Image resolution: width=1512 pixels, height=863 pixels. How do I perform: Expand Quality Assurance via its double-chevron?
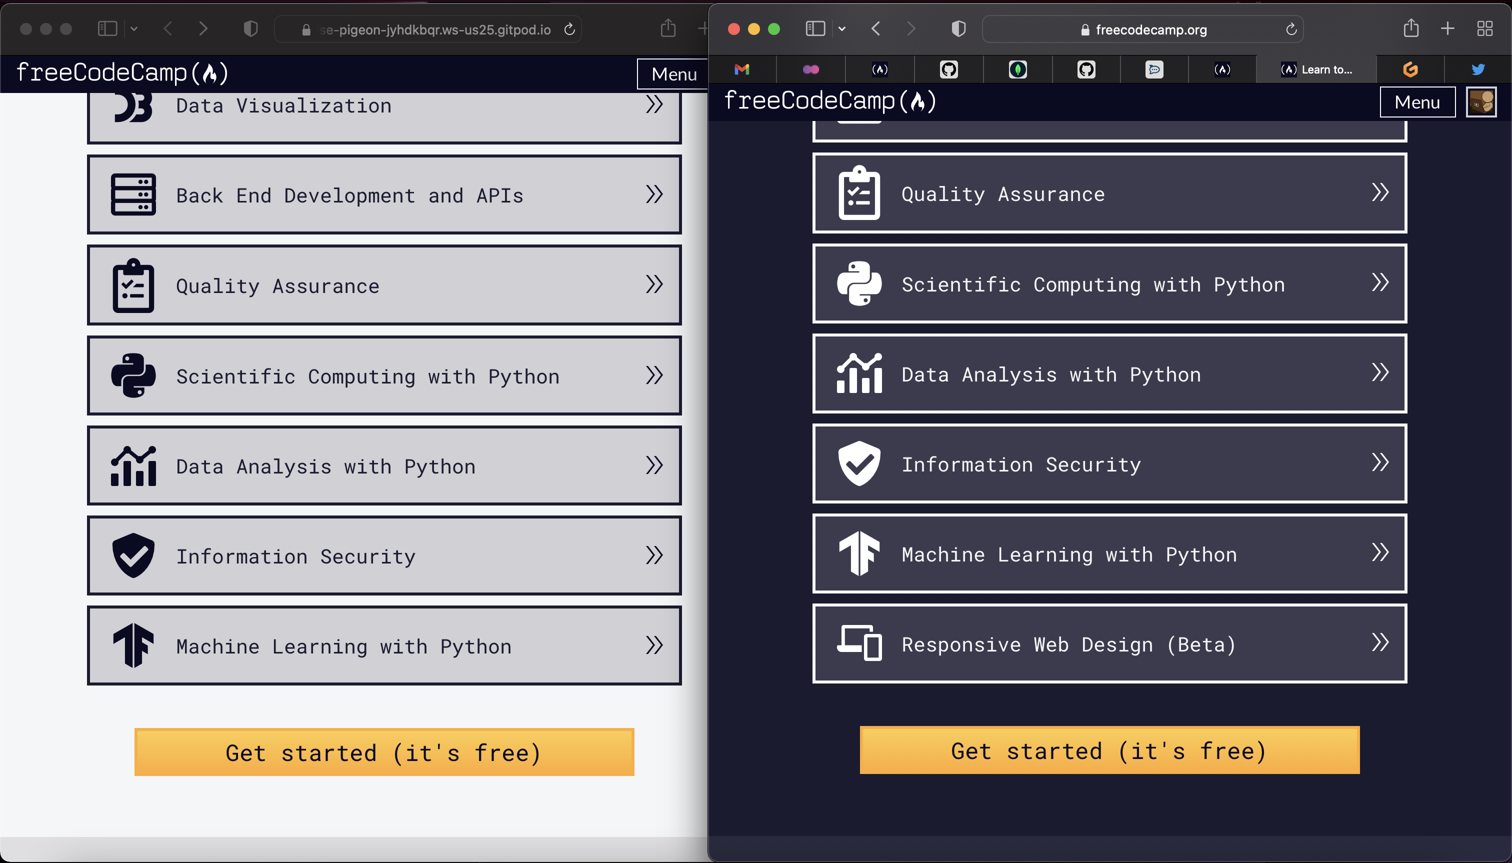[x=1381, y=193]
